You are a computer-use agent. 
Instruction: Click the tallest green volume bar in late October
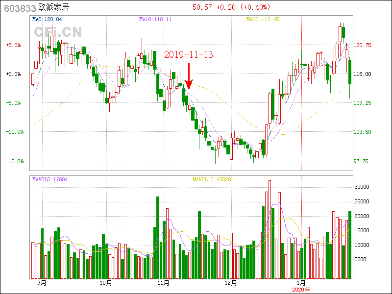pyautogui.click(x=158, y=238)
